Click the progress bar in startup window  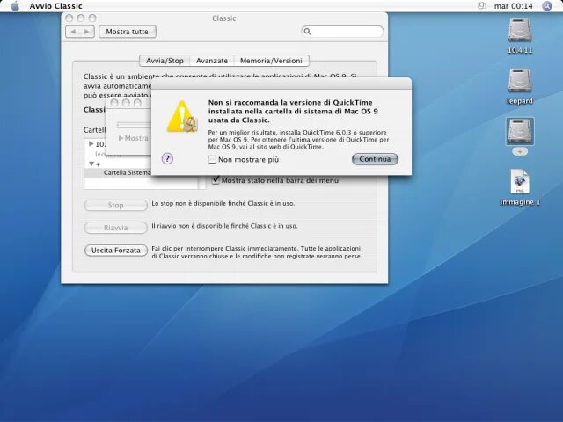tap(134, 125)
